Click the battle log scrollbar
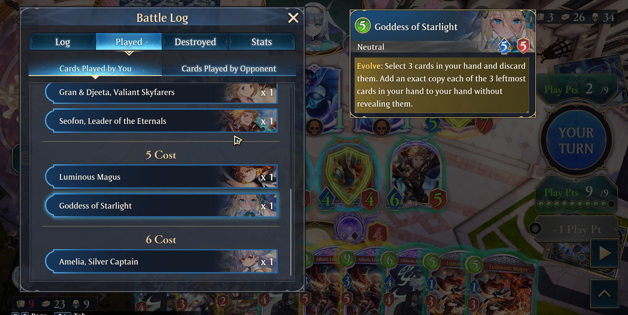This screenshot has width=628, height=315. pyautogui.click(x=291, y=232)
